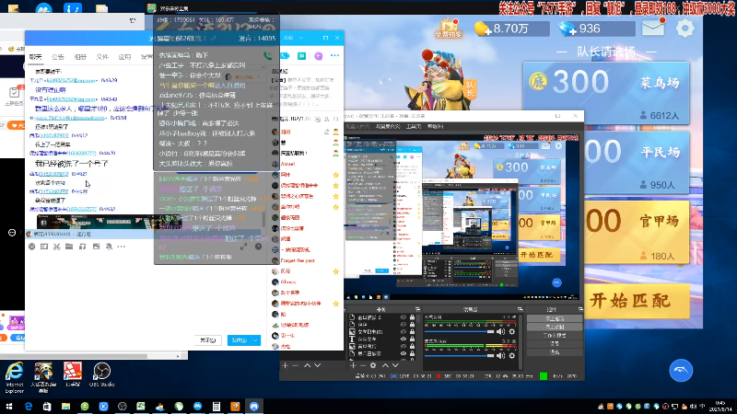The width and height of the screenshot is (737, 414).
Task: Click the picture icon in the chat toolbar
Action: (x=96, y=247)
